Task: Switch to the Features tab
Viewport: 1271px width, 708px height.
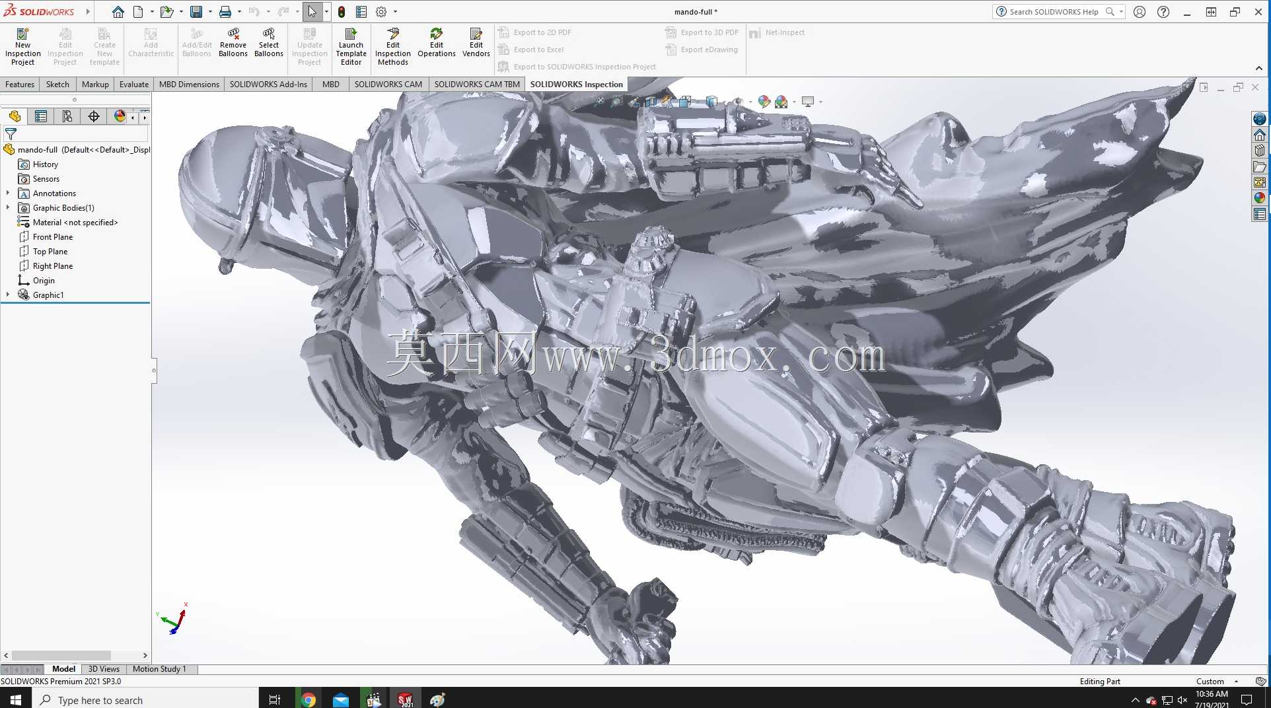Action: 20,85
